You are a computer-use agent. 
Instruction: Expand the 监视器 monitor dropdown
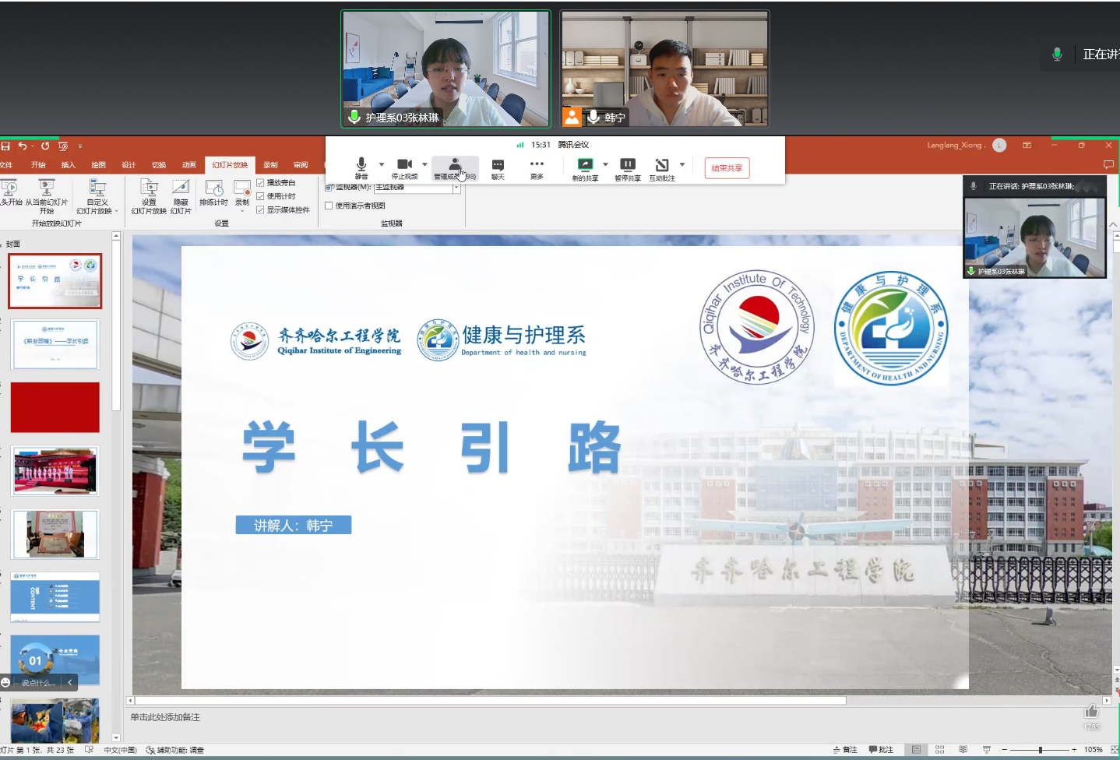[x=456, y=188]
